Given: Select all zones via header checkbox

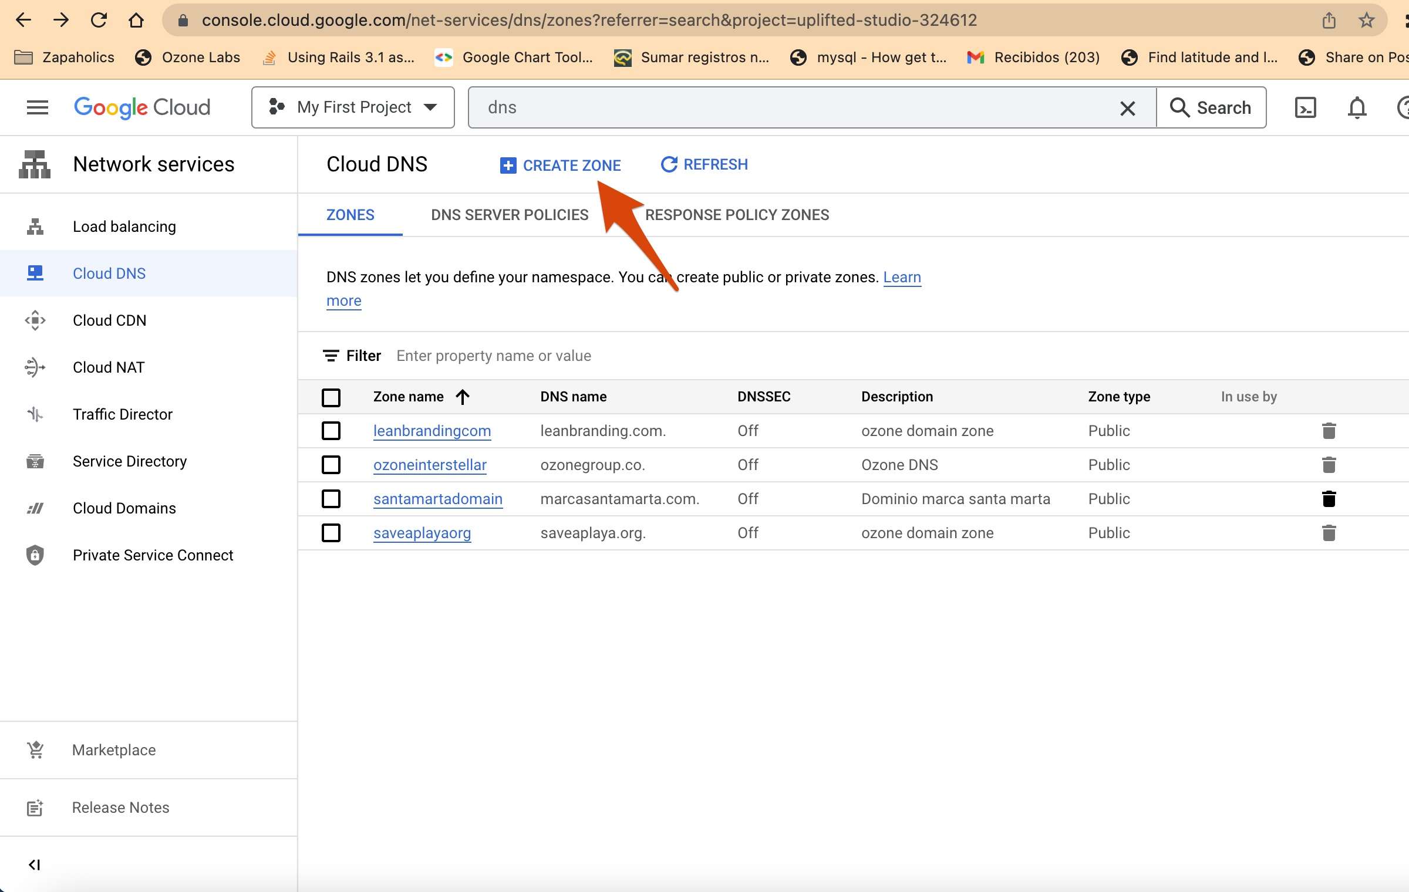Looking at the screenshot, I should 331,397.
